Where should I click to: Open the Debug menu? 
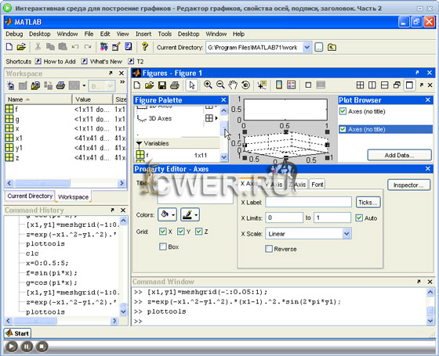[x=14, y=34]
